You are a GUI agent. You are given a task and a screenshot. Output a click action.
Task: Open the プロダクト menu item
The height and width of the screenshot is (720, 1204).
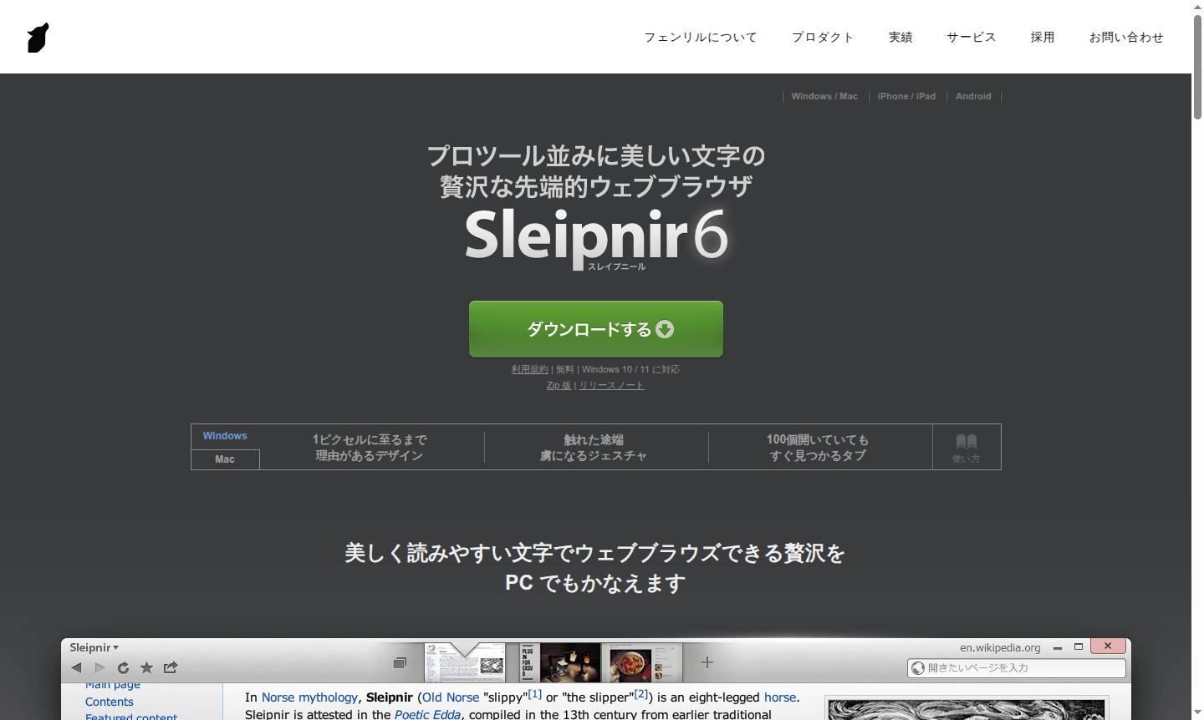[822, 37]
